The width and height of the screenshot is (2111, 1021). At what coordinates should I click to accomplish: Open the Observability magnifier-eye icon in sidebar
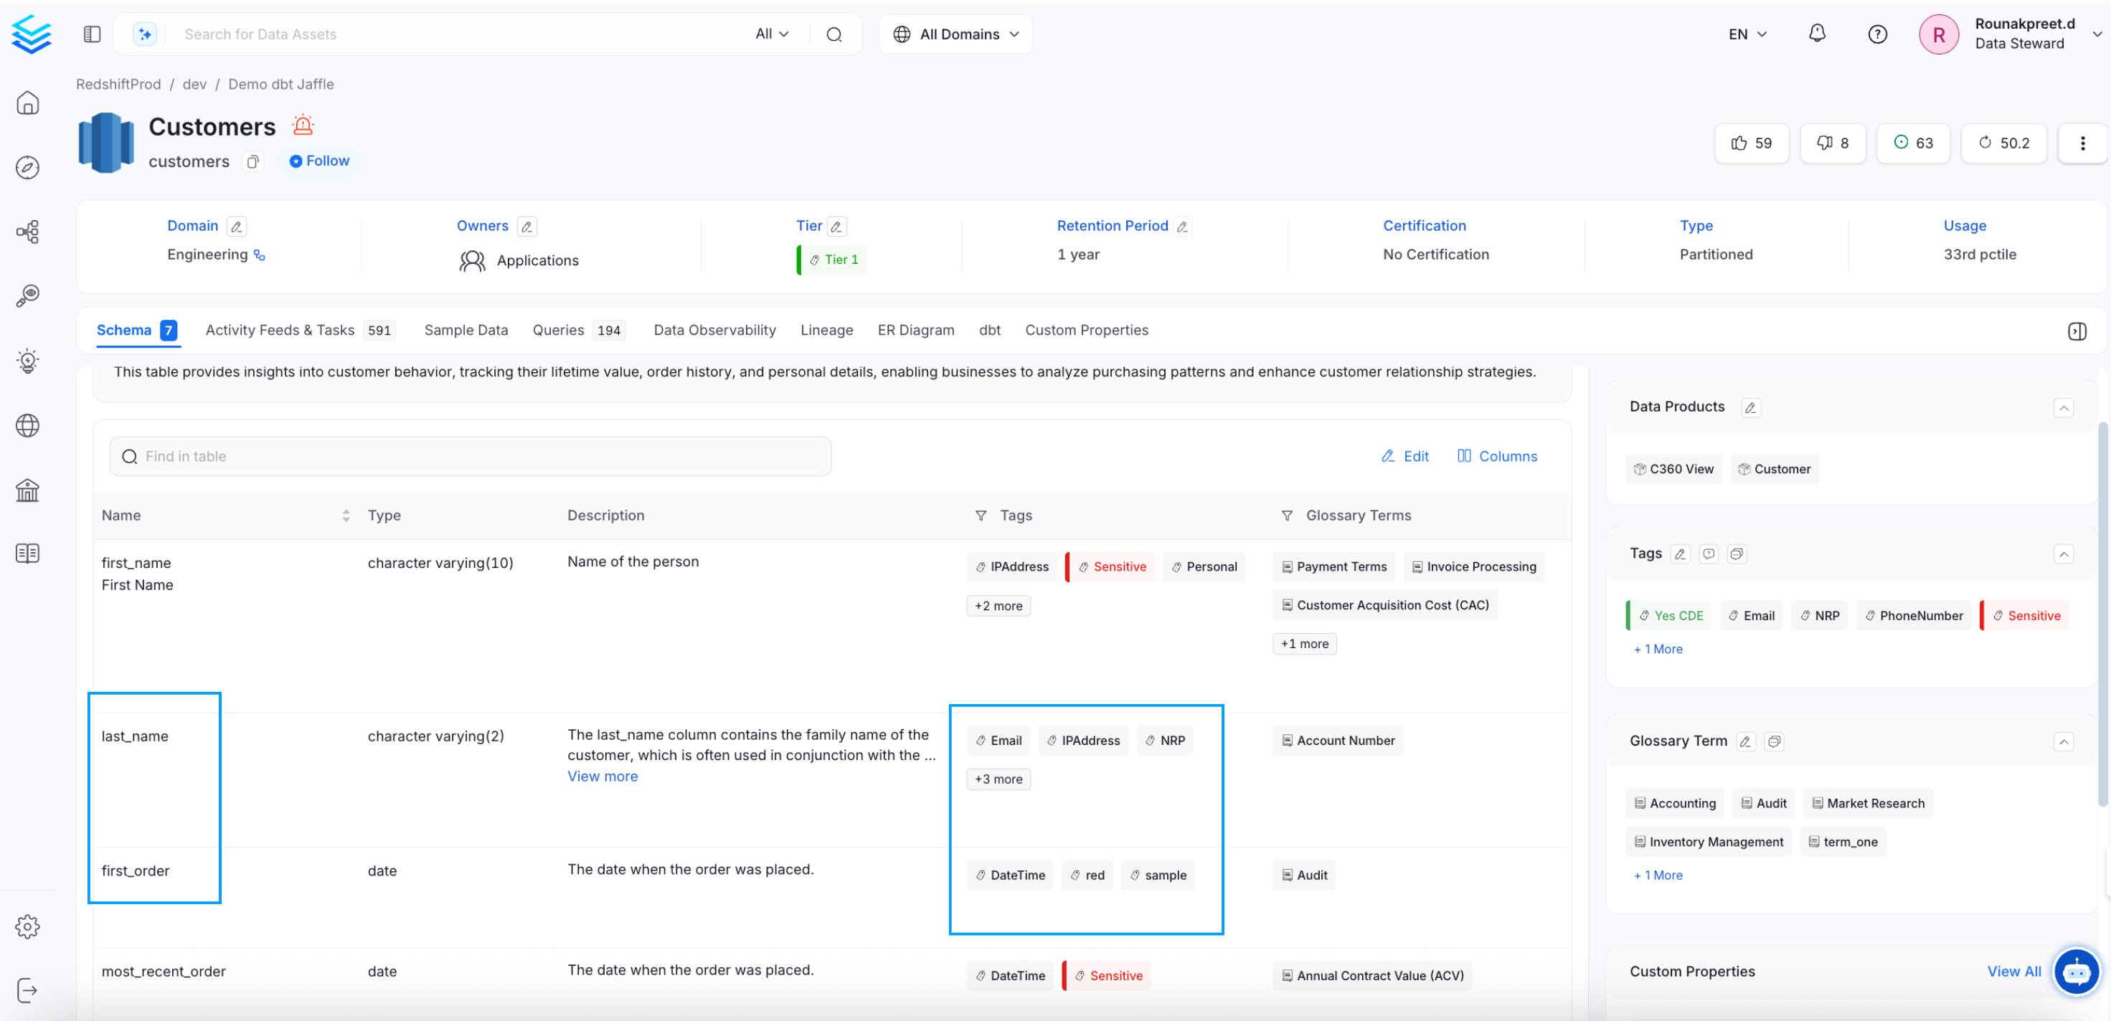[x=27, y=296]
